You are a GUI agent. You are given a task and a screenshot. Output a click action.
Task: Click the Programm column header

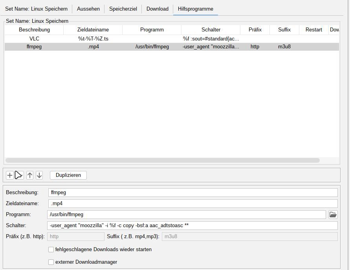coord(152,30)
